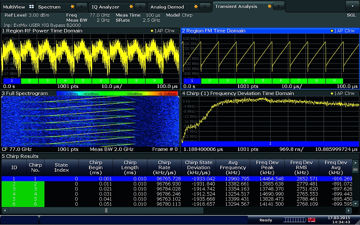Click the spectrogram color scale bar
This screenshot has width=360, height=225.
tap(117, 93)
